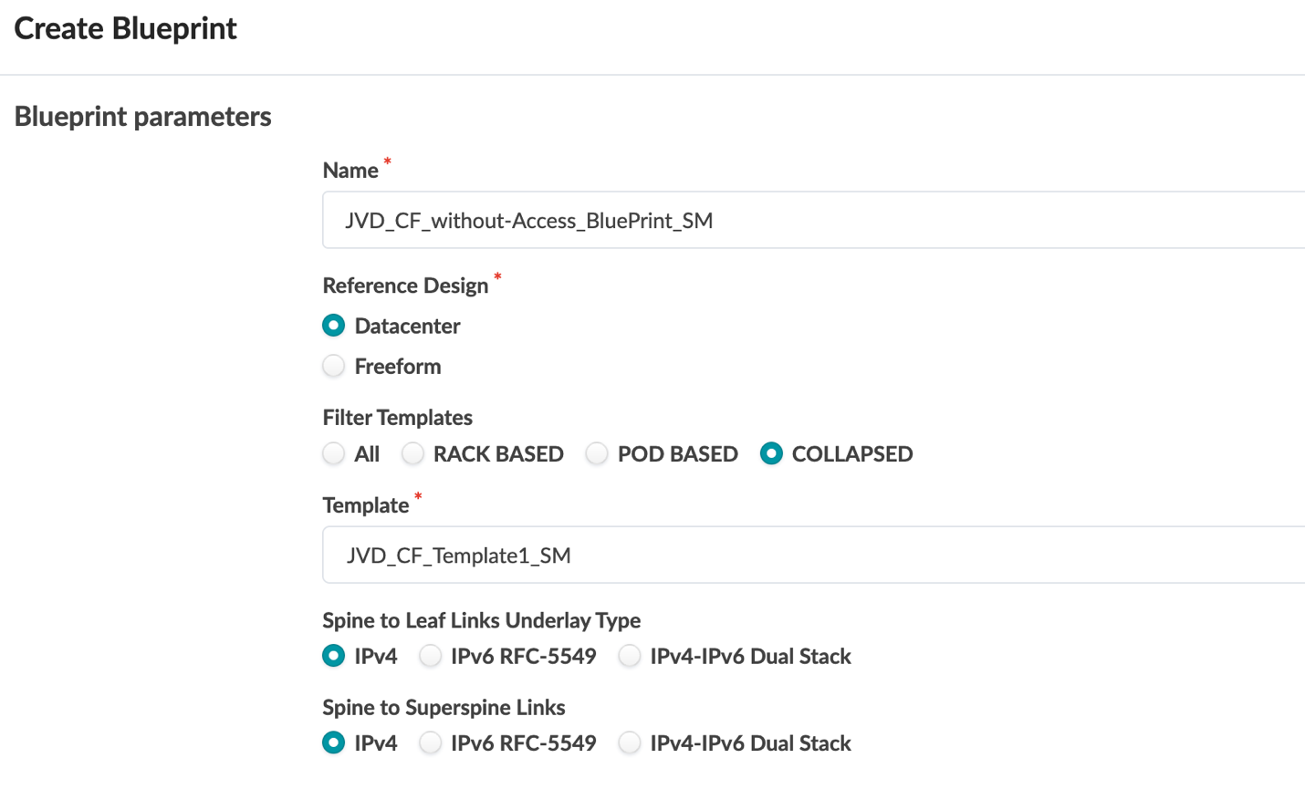
Task: Click the Spine to Leaf Links Underlay Type label
Action: (481, 620)
